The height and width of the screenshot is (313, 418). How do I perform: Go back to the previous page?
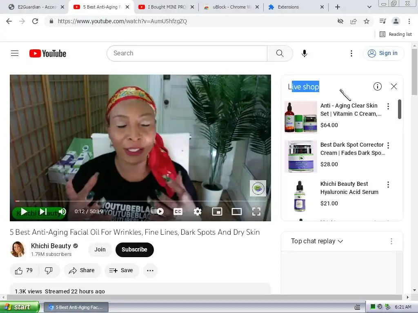click(x=9, y=21)
